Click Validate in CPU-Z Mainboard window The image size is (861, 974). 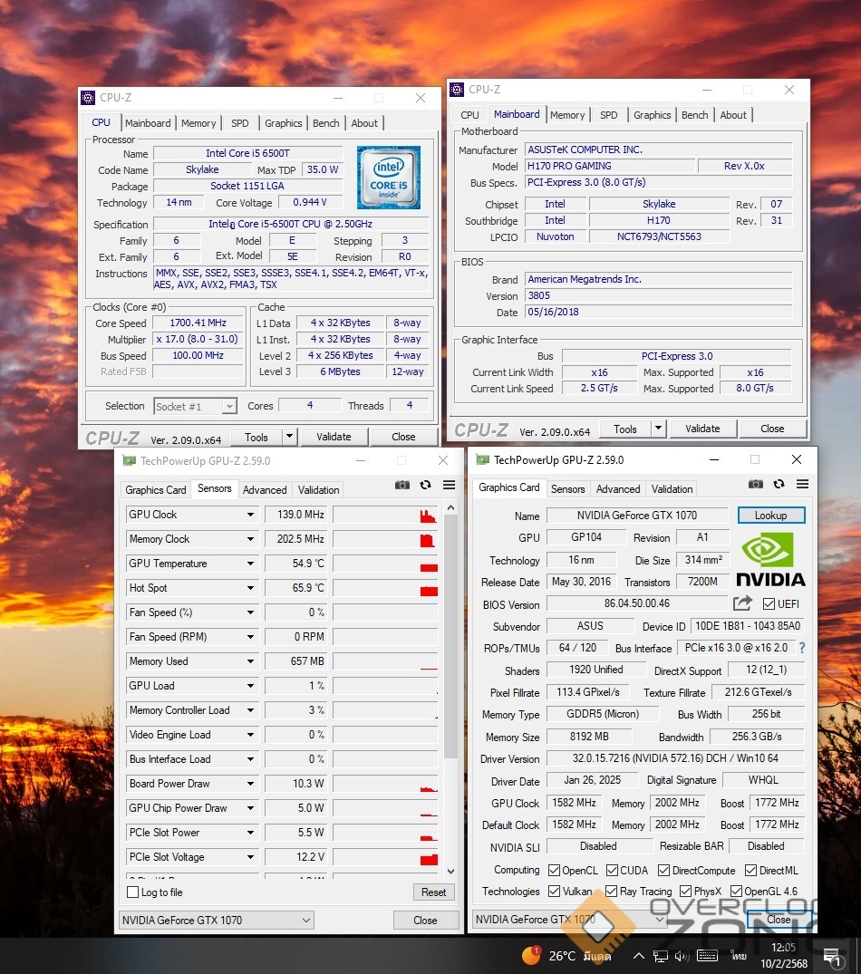click(x=702, y=429)
